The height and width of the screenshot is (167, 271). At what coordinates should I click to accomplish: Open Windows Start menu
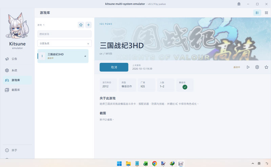[119, 163]
